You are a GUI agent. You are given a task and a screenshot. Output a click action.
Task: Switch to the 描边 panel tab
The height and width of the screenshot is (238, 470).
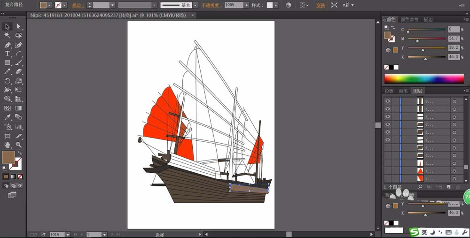coord(428,19)
